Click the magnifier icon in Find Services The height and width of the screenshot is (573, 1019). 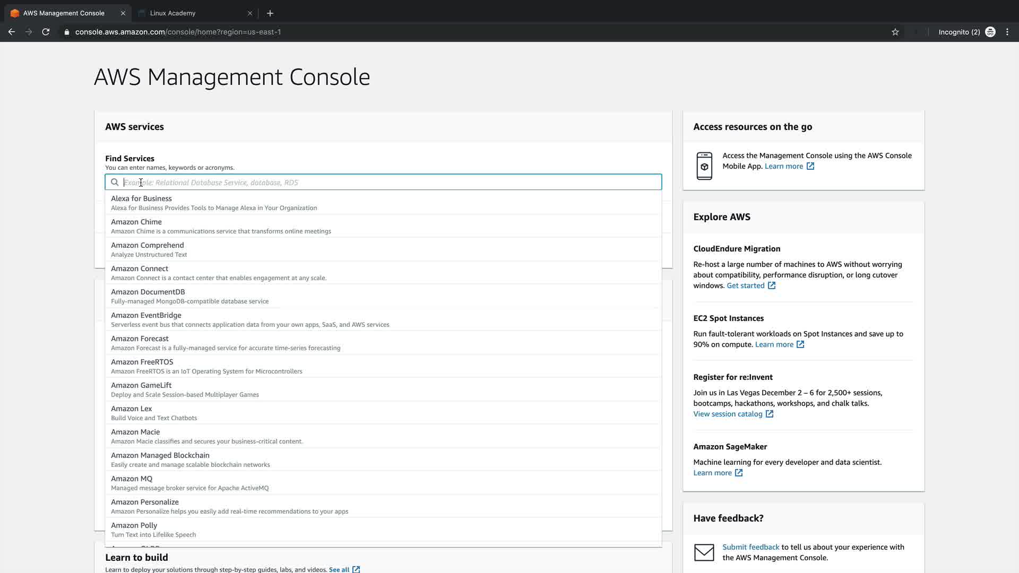tap(115, 183)
